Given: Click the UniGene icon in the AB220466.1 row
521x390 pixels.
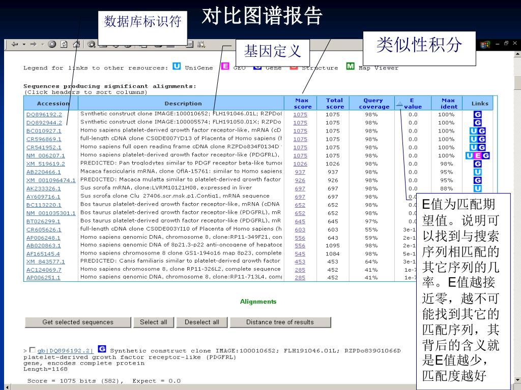Looking at the screenshot, I should (477, 172).
